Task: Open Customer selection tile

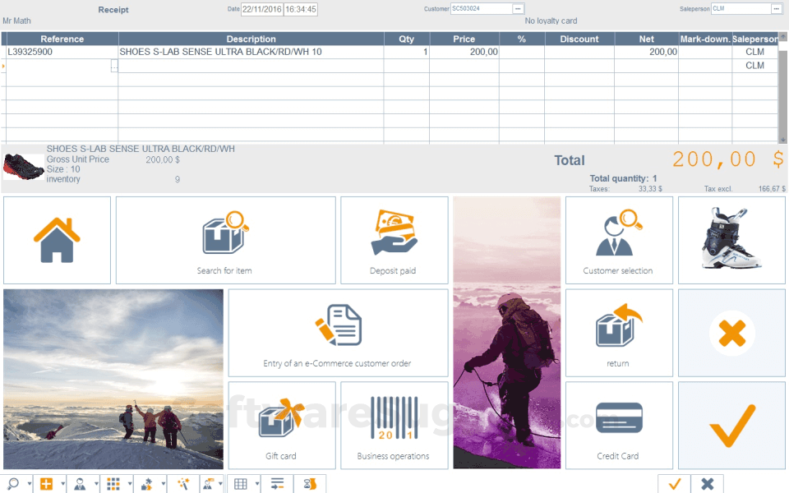Action: [618, 240]
